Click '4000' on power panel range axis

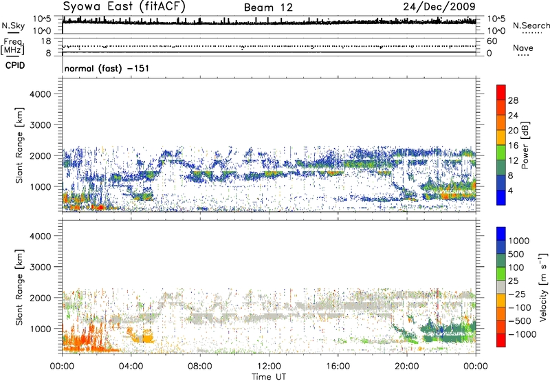tap(40, 94)
